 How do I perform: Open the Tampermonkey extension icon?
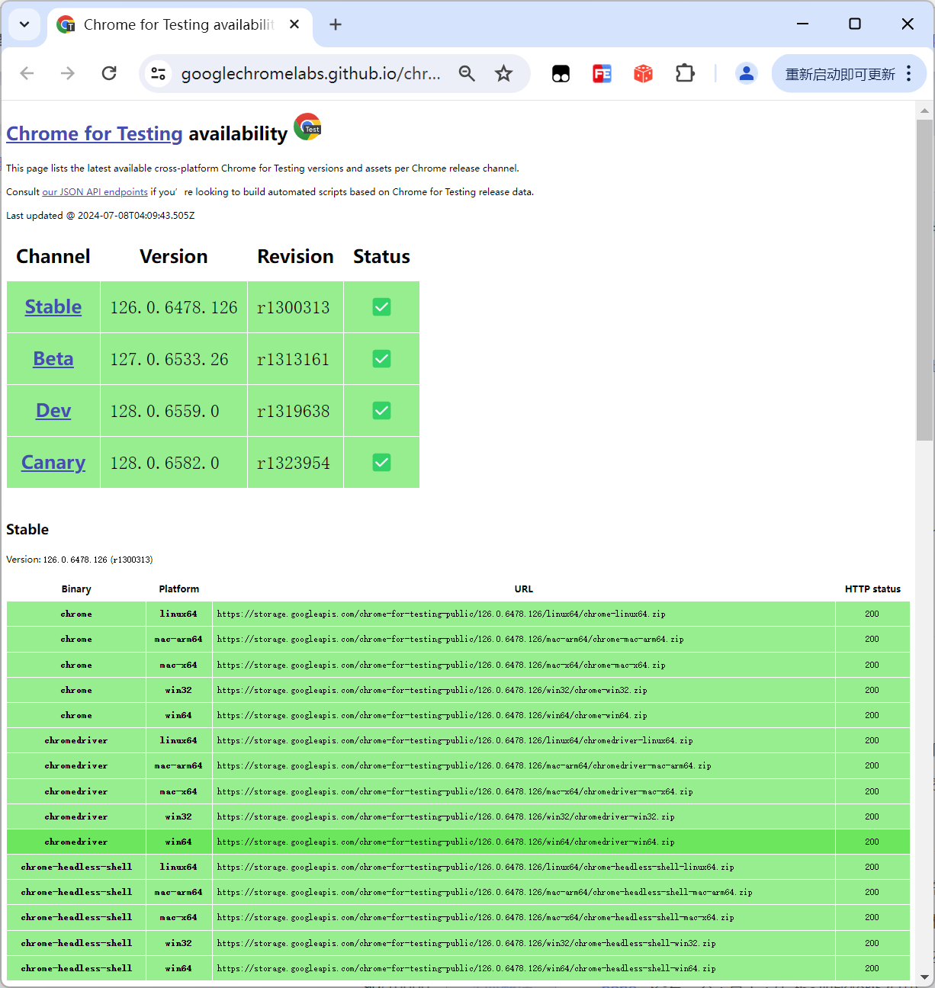[561, 73]
